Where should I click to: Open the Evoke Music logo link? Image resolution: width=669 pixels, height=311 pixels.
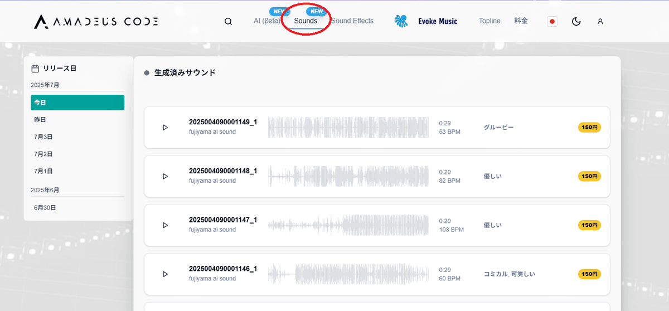coord(426,21)
